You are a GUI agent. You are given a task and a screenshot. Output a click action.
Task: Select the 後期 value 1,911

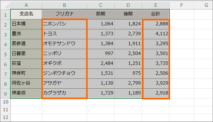click(128, 44)
